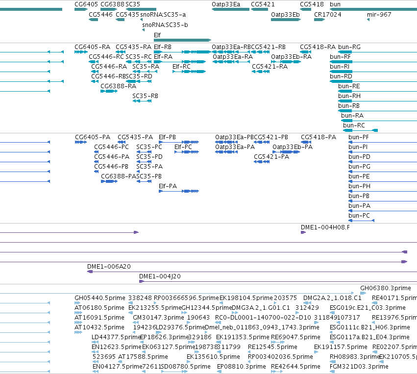The image size is (417, 374).
Task: Click the CG5418 gene label
Action: [x=312, y=4]
